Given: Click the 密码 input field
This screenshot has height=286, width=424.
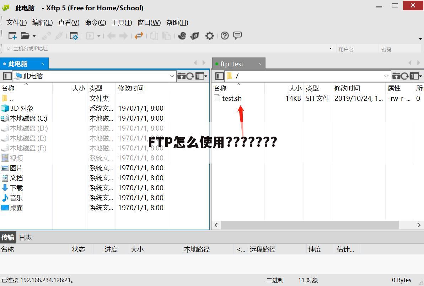Looking at the screenshot, I should pyautogui.click(x=400, y=49).
